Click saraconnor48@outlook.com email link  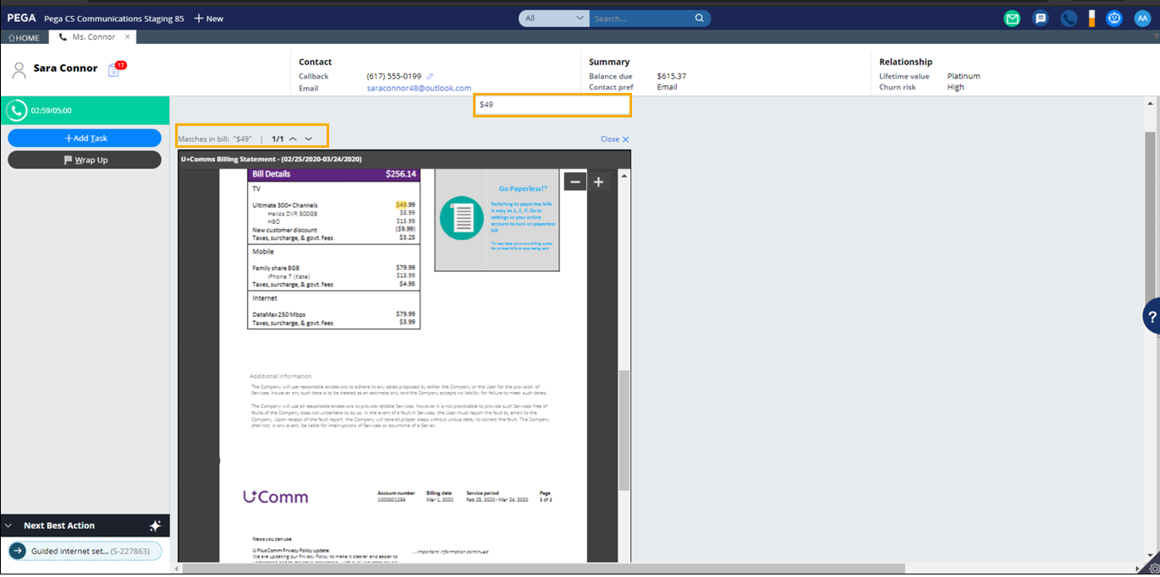[419, 88]
